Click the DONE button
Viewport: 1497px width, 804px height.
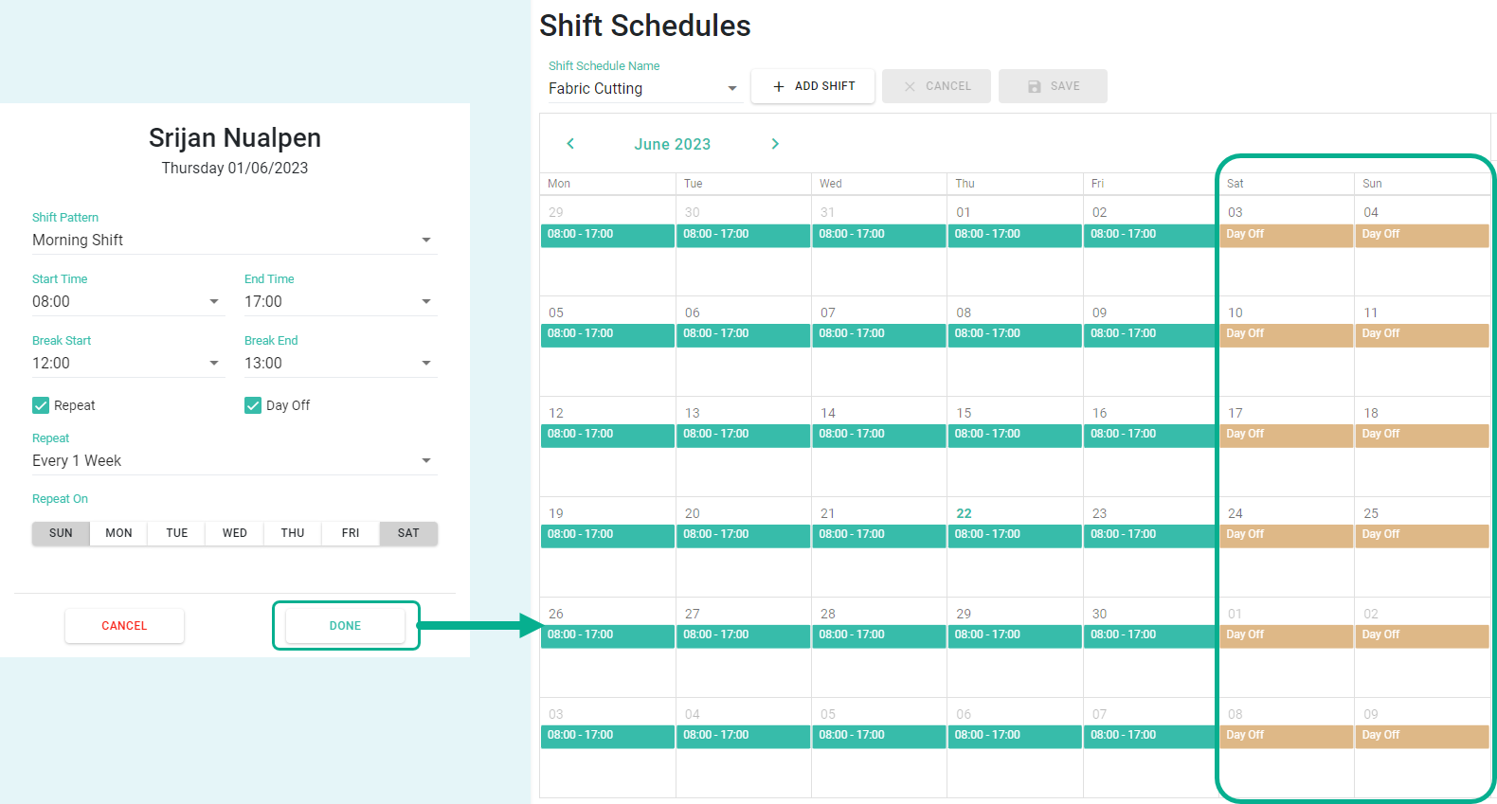pos(345,626)
